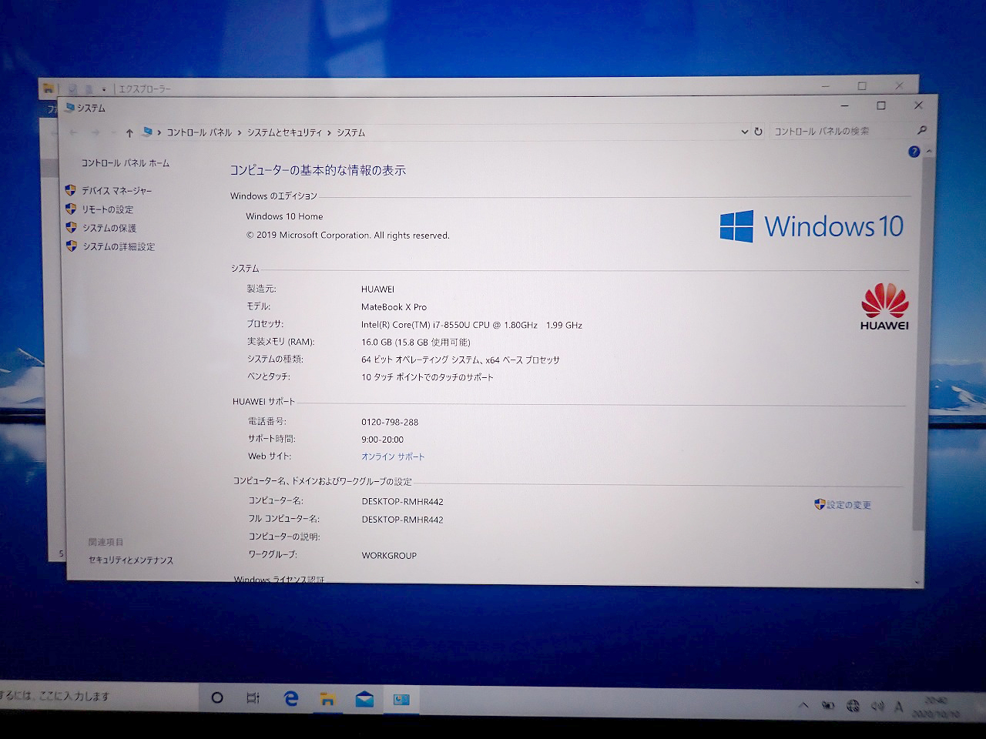Click scroll down arrow at window bottom
Image resolution: width=986 pixels, height=739 pixels.
click(x=917, y=583)
